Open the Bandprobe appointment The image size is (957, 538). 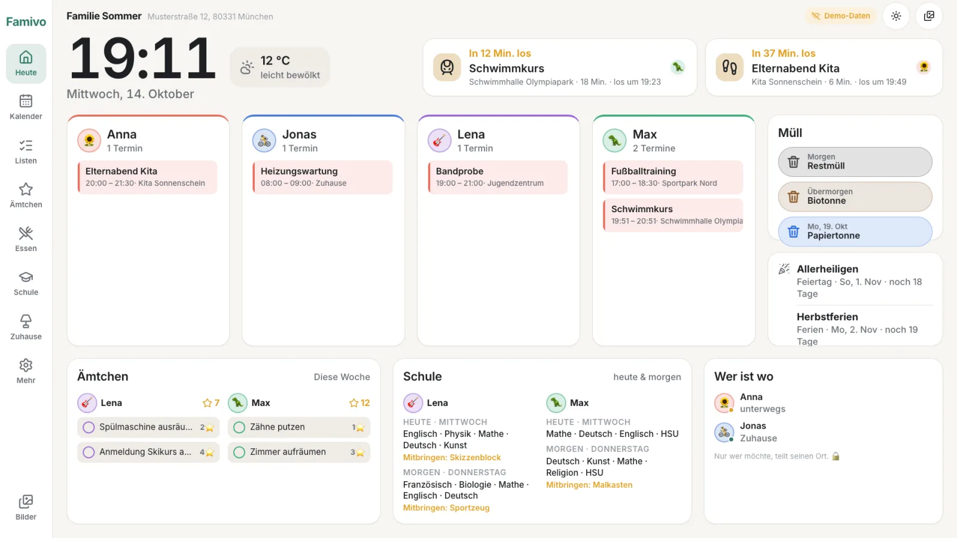click(x=498, y=177)
